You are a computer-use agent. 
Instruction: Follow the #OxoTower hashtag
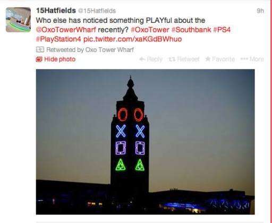pyautogui.click(x=150, y=30)
